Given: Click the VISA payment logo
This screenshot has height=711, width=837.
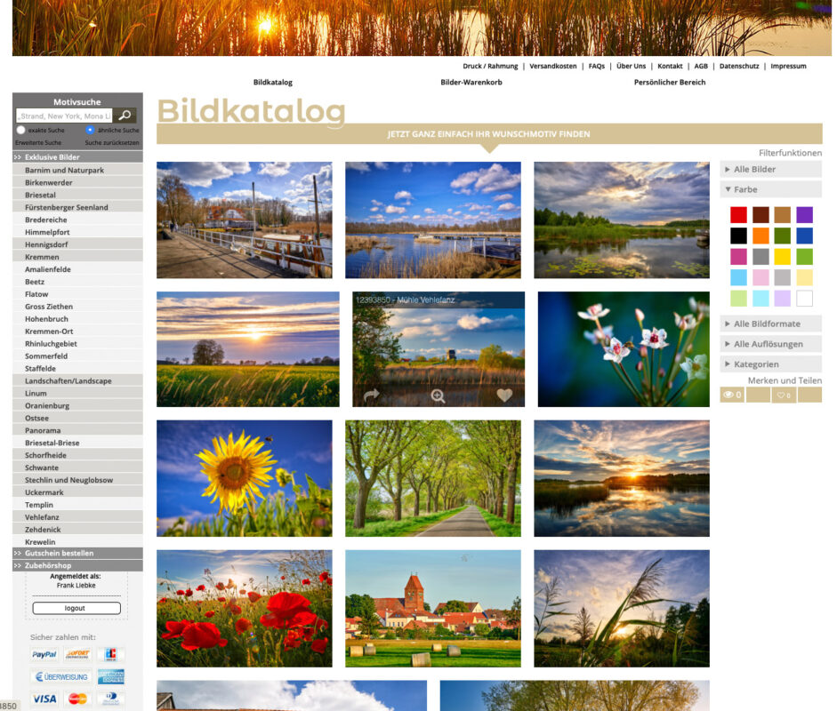Looking at the screenshot, I should click(x=44, y=699).
